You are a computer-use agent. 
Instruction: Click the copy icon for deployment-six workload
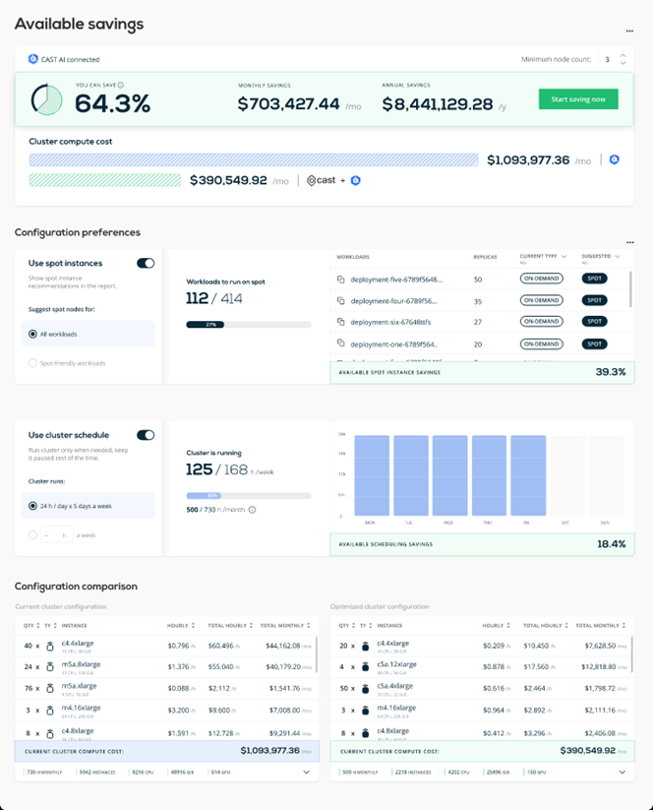click(340, 322)
